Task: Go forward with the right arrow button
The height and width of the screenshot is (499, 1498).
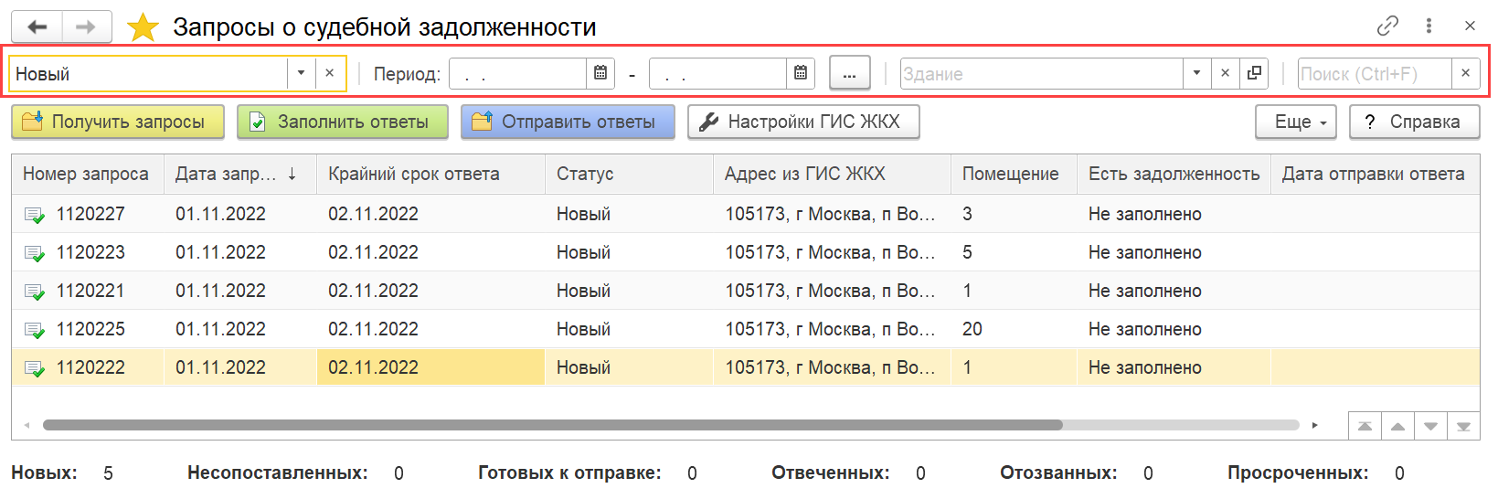Action: click(86, 27)
